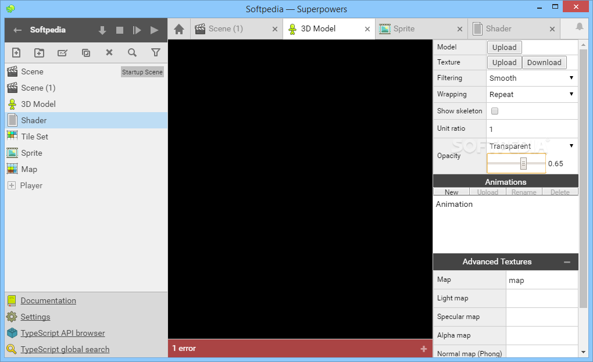593x362 pixels.
Task: Open the Opacity mode dropdown
Action: click(532, 146)
